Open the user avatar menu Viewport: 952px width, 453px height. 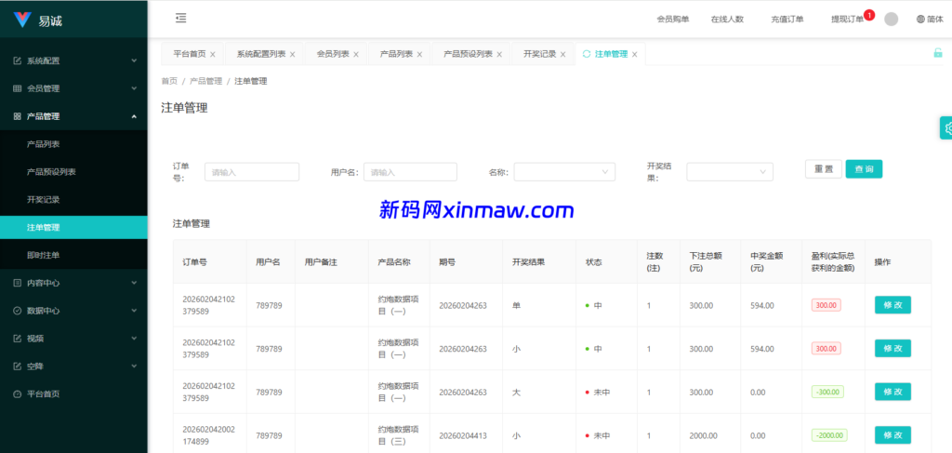(892, 19)
